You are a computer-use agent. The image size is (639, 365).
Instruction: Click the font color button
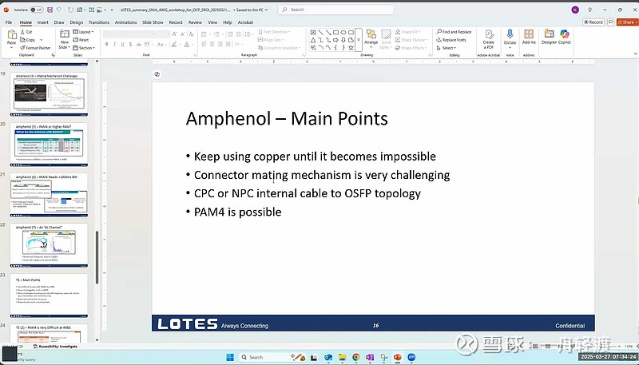pyautogui.click(x=187, y=44)
